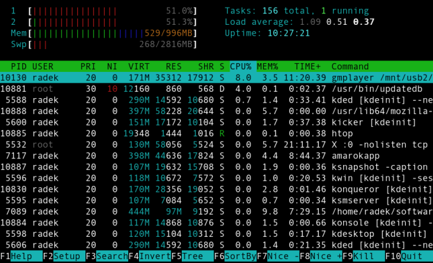This screenshot has width=433, height=263.
Task: Open F2 Setup screen
Action: (64, 257)
